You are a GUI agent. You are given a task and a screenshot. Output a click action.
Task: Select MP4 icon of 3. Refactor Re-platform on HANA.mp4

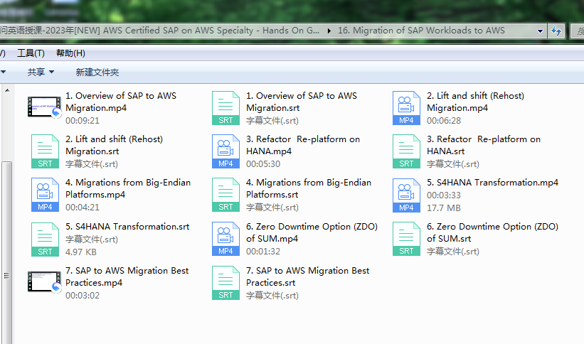[225, 151]
